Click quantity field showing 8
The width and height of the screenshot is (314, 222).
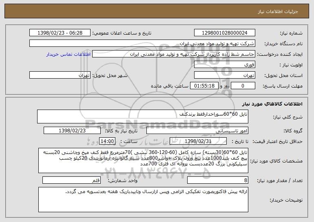[x=218, y=180]
